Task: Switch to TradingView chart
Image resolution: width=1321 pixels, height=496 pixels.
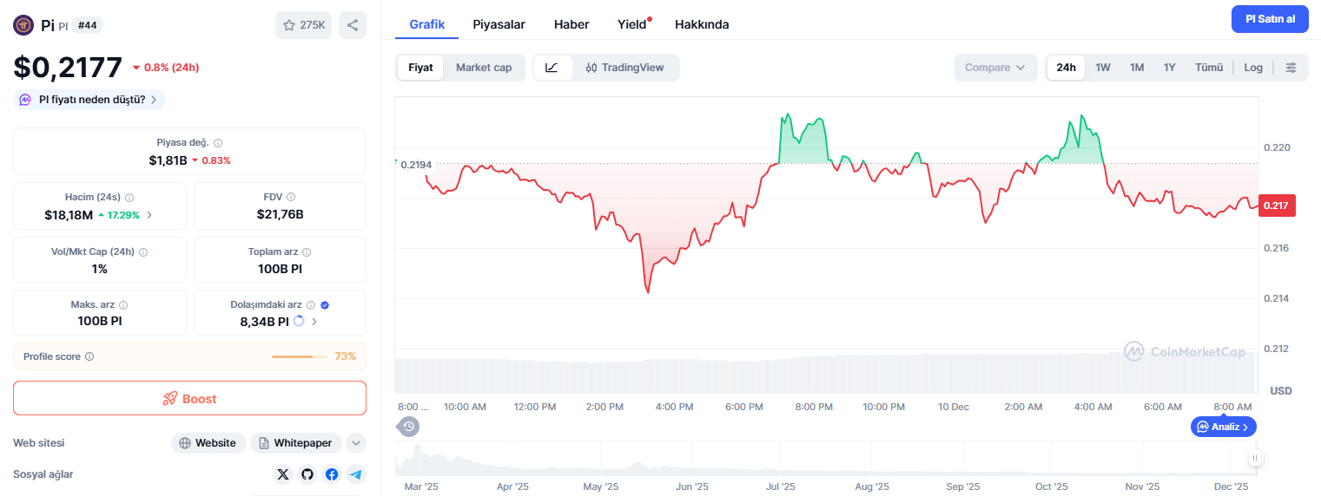Action: pyautogui.click(x=624, y=68)
